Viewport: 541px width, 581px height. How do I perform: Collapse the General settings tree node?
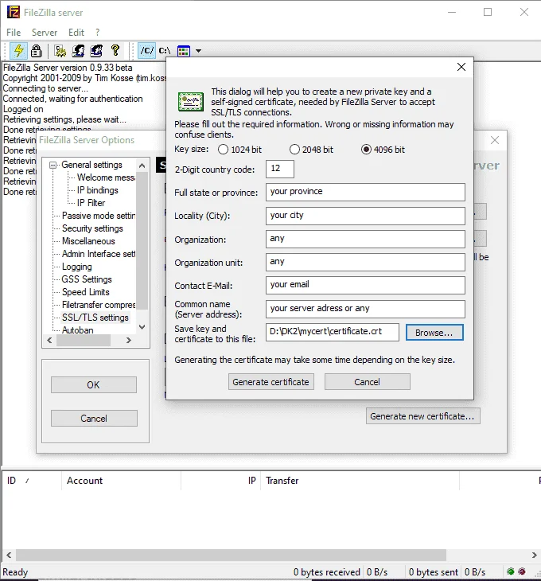click(53, 165)
